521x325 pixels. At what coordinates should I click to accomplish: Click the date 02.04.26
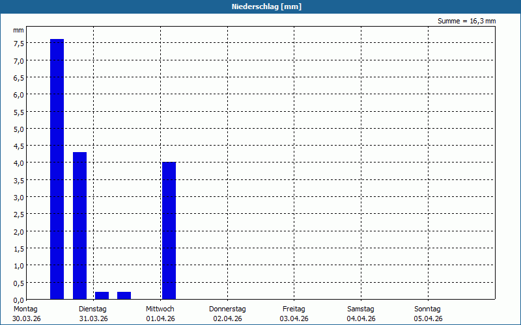[227, 318]
